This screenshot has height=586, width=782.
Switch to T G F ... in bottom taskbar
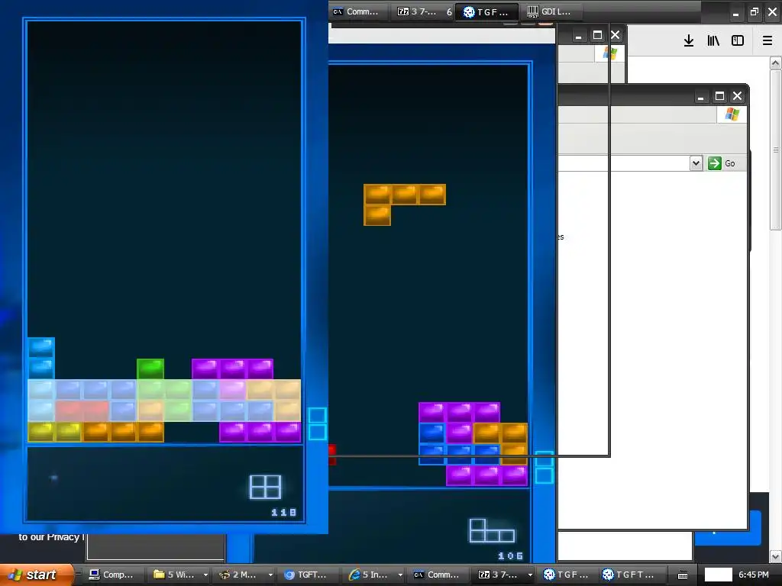[567, 575]
